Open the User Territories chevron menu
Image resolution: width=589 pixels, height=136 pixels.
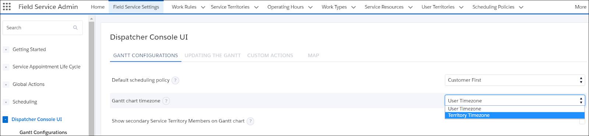coord(461,7)
